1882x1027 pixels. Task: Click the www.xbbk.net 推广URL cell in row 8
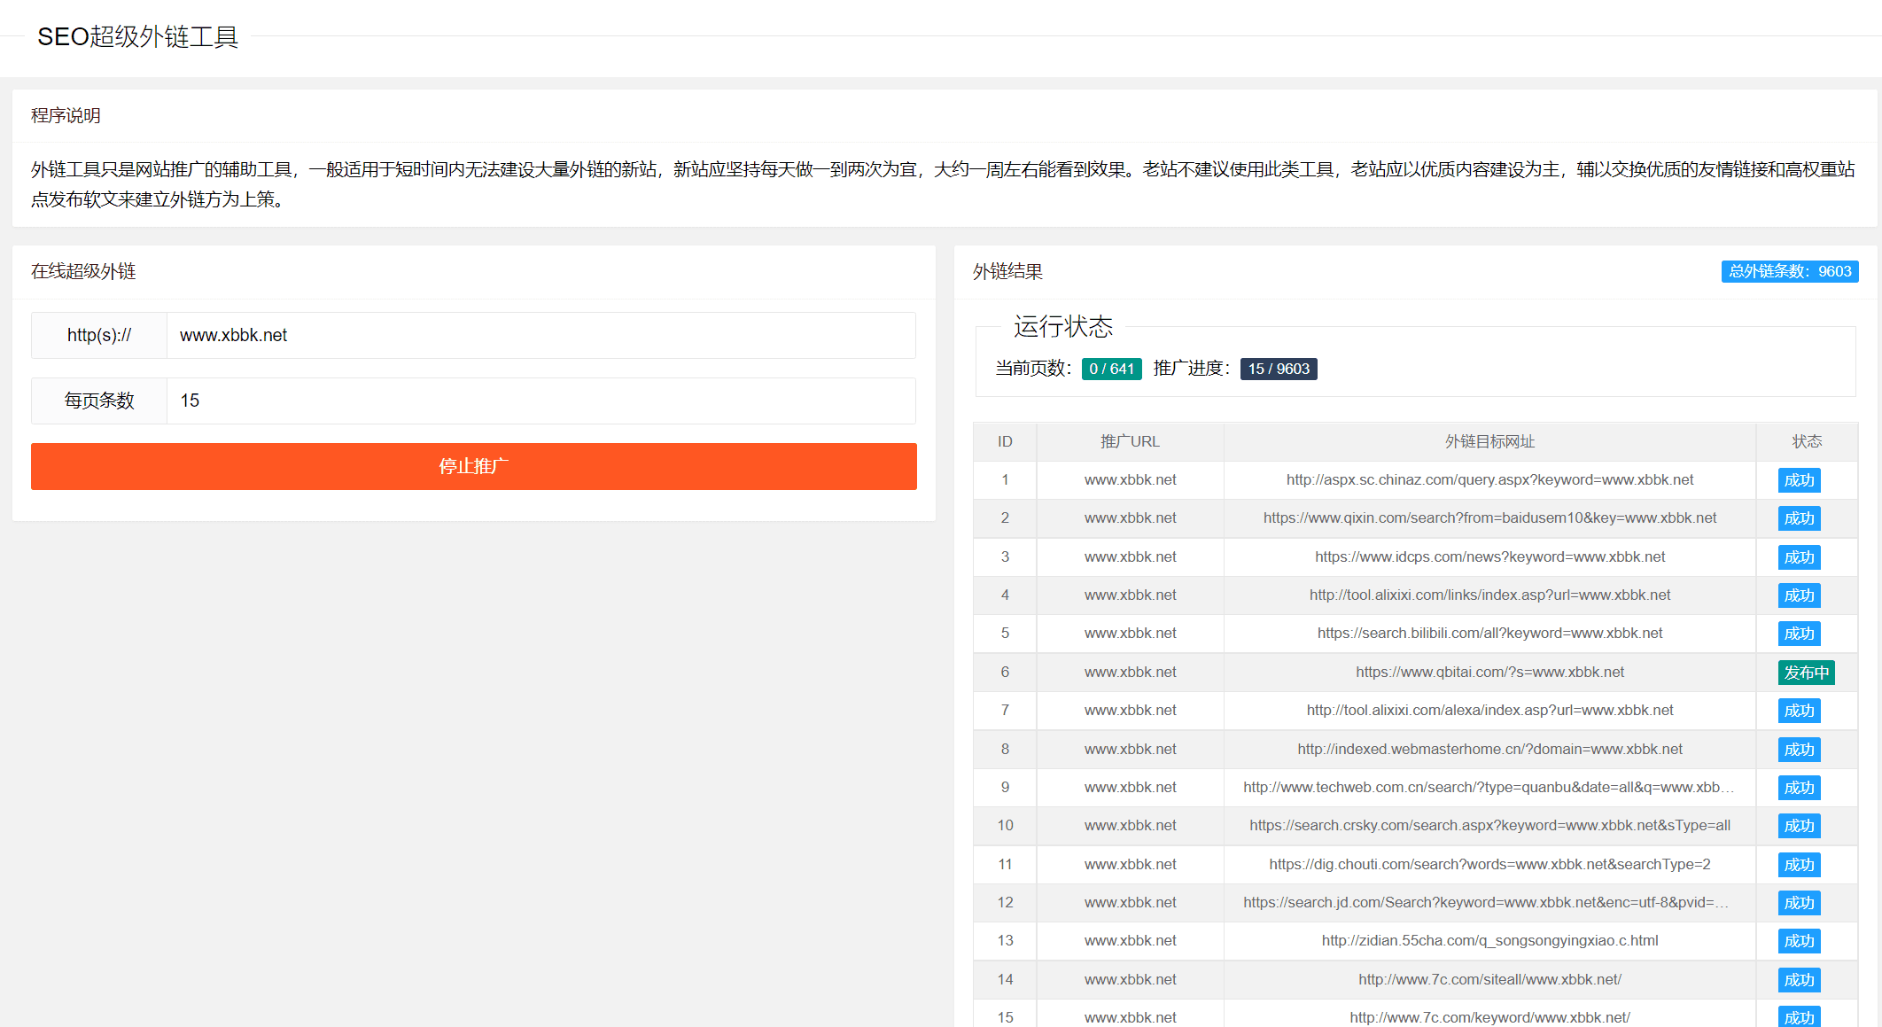(x=1130, y=749)
